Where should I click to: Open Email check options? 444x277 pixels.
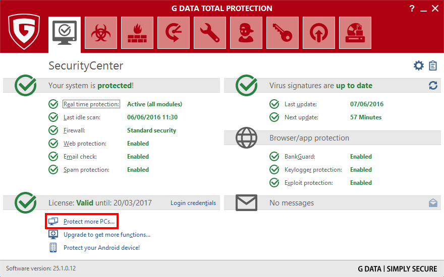tap(80, 156)
